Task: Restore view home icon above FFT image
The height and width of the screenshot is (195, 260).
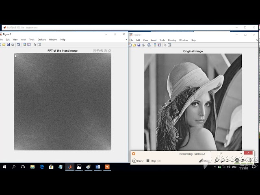Action: coord(109,51)
